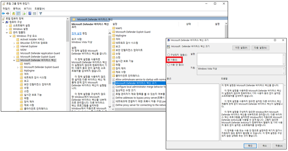Viewport: 288px width, 151px height.
Task: Select 로컬 컴퓨터 정책 root in tree
Action: click(15, 18)
